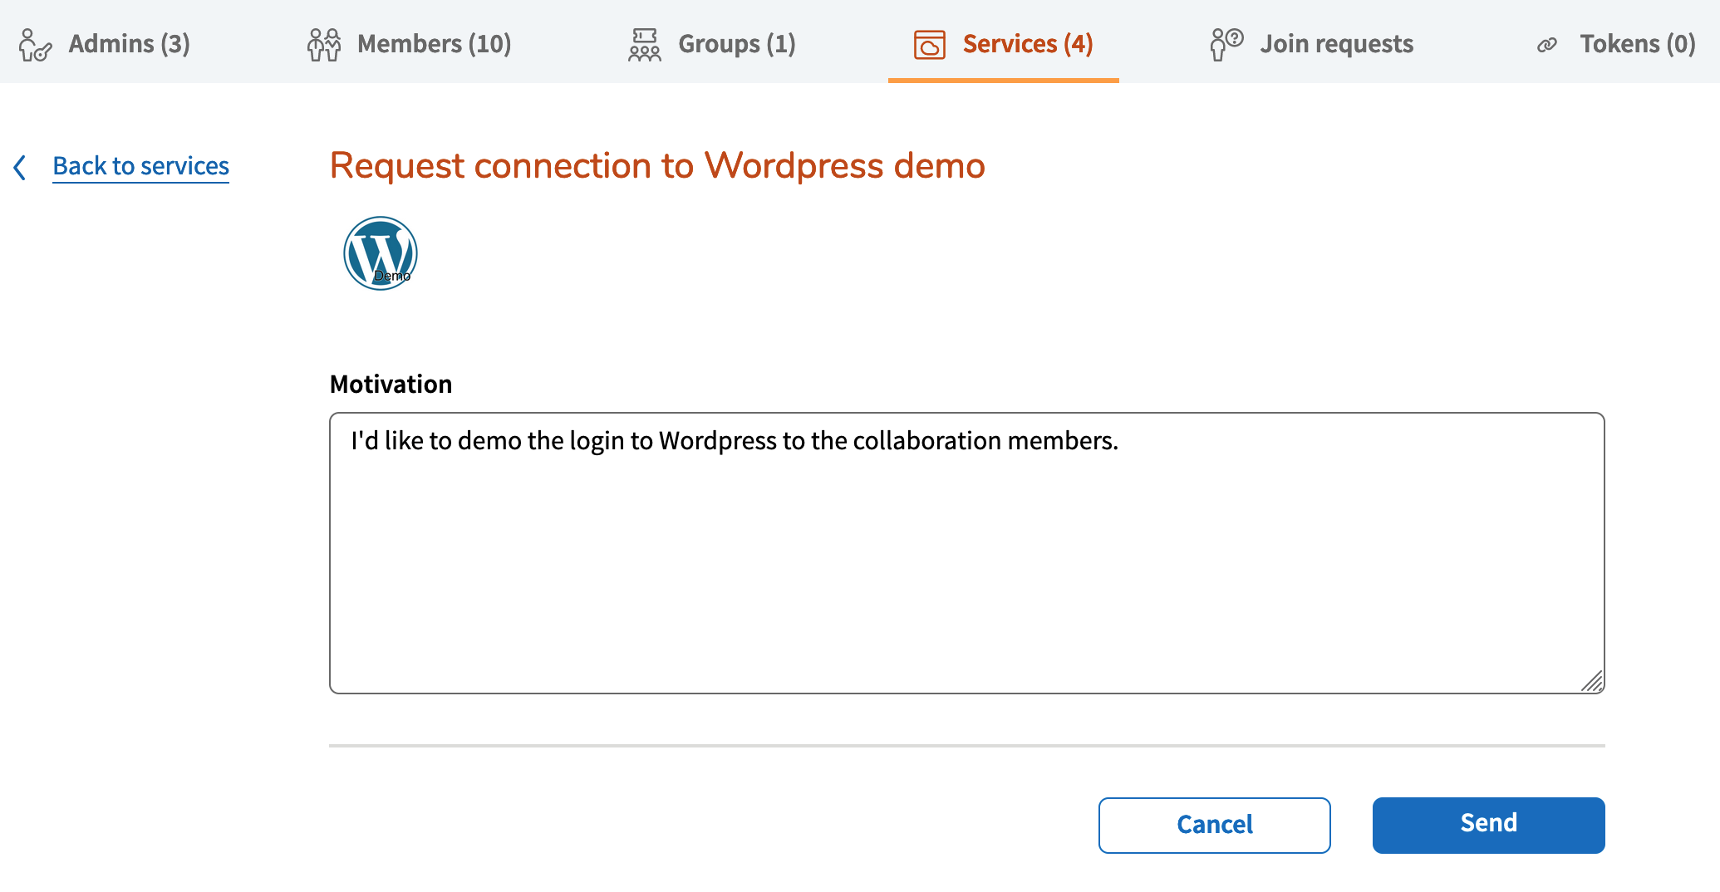The image size is (1720, 892).
Task: Focus the Motivation text area
Action: coord(967,553)
